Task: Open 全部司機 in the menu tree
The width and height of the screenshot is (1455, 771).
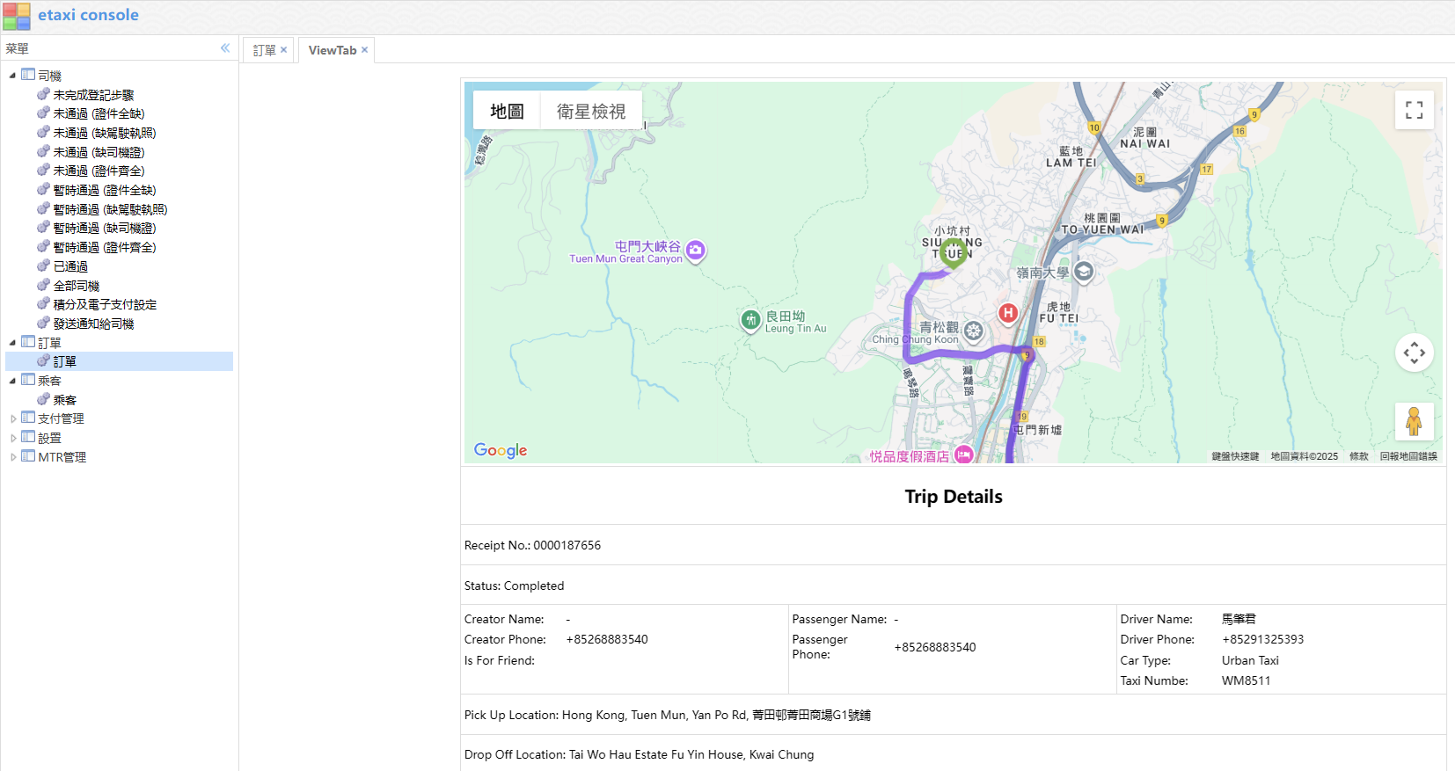Action: [x=77, y=286]
